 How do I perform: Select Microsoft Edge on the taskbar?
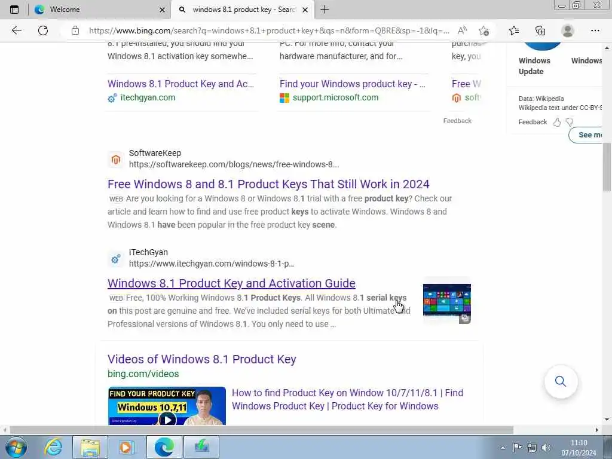(x=164, y=447)
